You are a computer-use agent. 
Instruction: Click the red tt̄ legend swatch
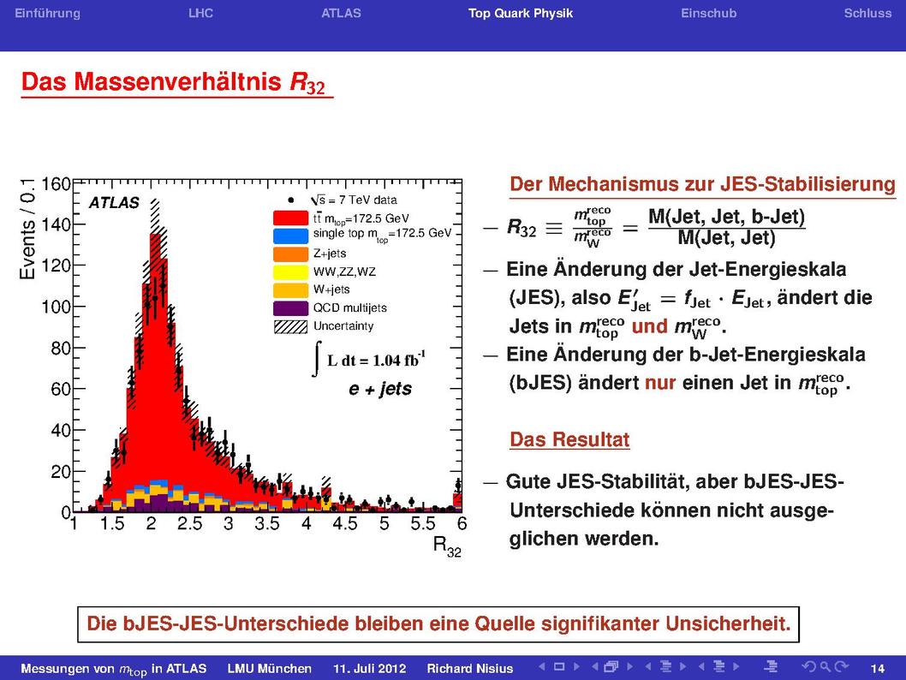(x=290, y=218)
